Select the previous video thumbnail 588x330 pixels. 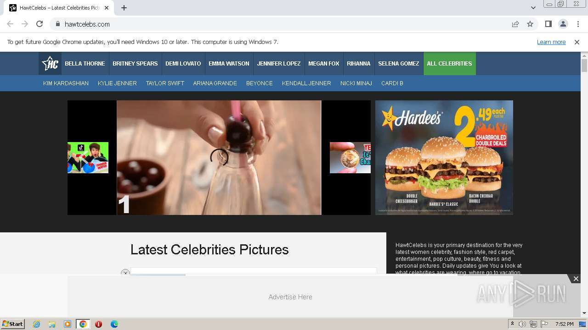(88, 158)
